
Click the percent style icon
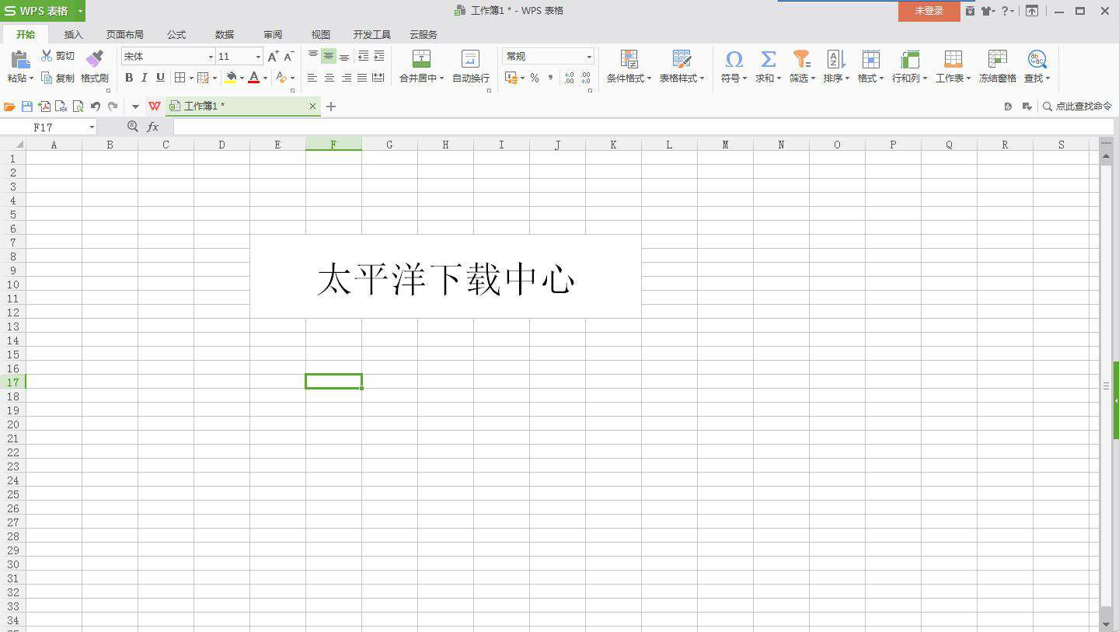point(535,78)
